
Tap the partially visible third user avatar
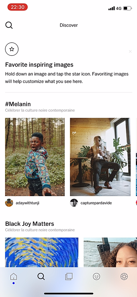tap(136, 203)
